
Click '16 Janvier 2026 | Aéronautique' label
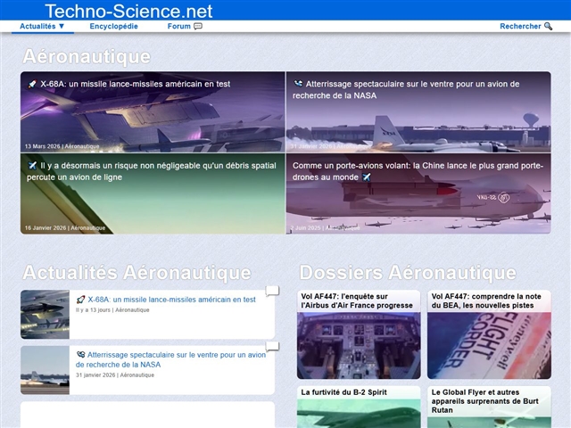coord(65,228)
